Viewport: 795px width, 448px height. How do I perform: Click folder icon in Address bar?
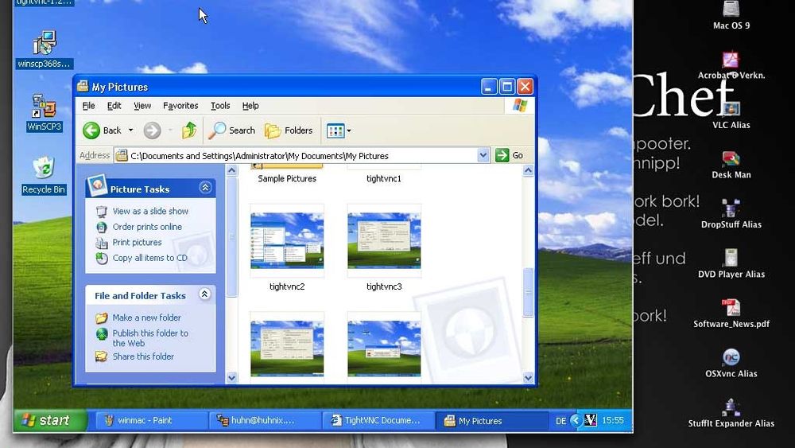click(121, 155)
